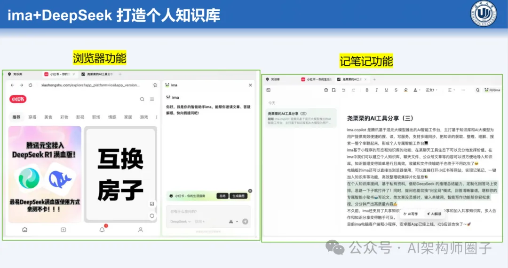
Task: Dismiss the 小红书 page suggestion chip
Action: pos(250,191)
